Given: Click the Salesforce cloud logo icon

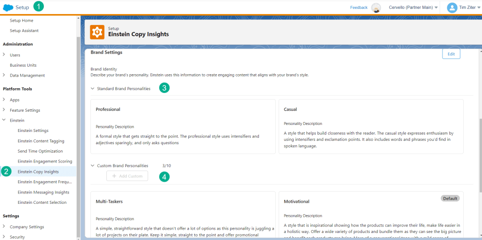Looking at the screenshot, I should 8,8.
